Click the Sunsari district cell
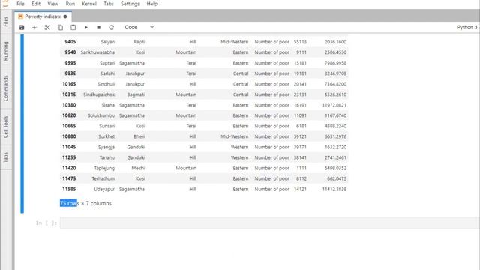 107,126
